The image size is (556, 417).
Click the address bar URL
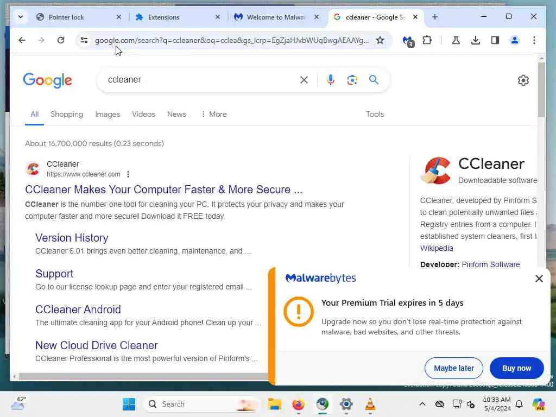(232, 40)
